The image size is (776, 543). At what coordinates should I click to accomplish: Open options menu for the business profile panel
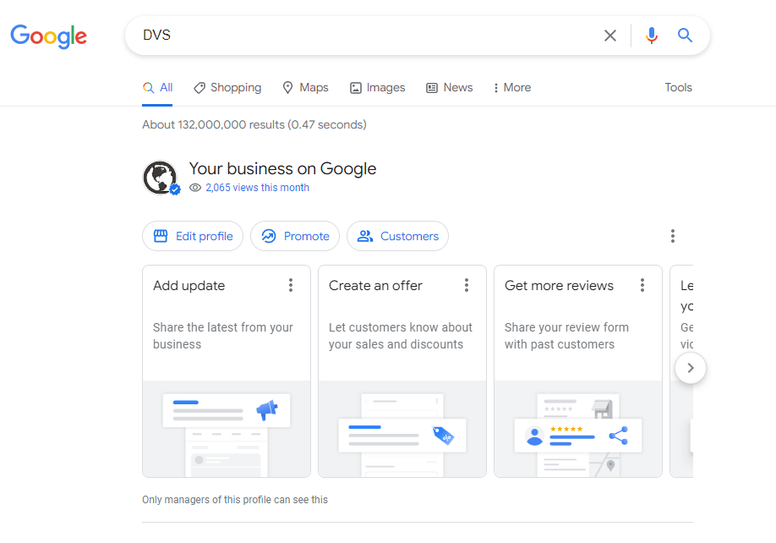673,236
